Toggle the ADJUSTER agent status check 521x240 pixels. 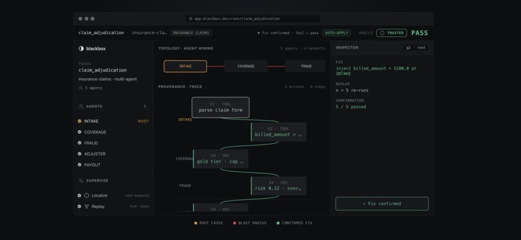80,154
